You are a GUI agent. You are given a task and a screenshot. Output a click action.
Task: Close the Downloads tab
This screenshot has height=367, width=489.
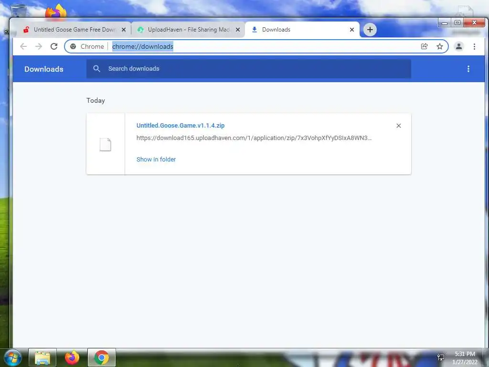tap(352, 30)
